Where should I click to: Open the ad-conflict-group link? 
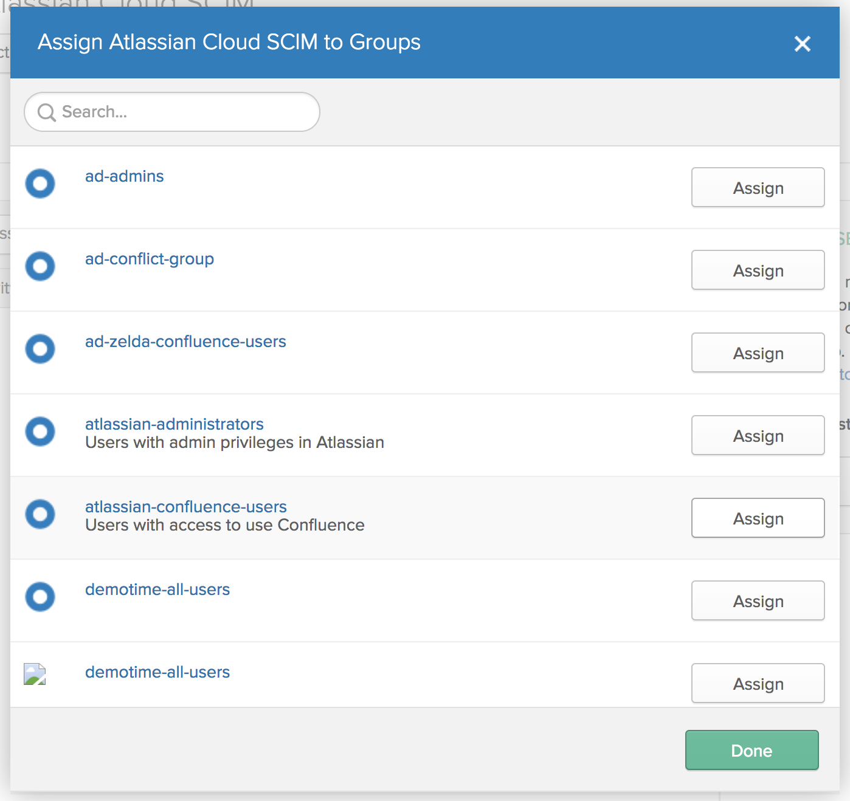click(x=150, y=259)
